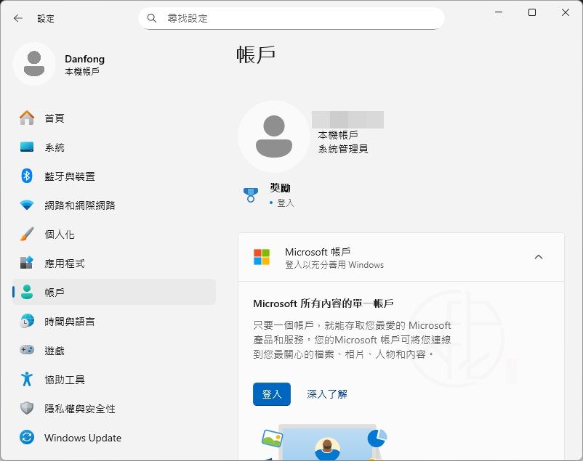This screenshot has width=583, height=461.
Task: Click the 隱私權與安全性 shield icon
Action: point(27,408)
